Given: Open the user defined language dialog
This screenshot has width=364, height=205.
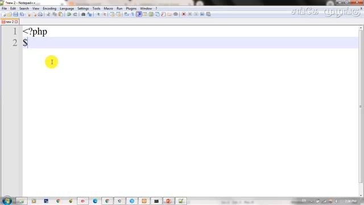Looking at the screenshot, I should tap(145, 14).
